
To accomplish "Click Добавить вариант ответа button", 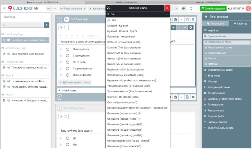I will [x=75, y=82].
